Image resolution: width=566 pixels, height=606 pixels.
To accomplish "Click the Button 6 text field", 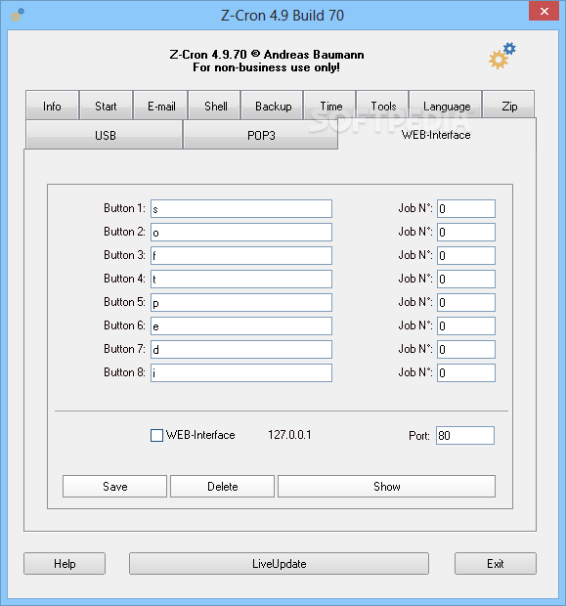I will (241, 325).
